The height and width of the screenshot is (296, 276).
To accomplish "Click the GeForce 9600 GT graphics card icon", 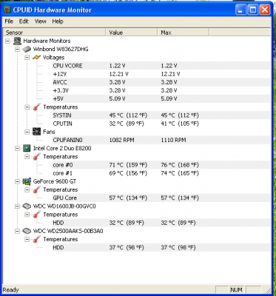I will click(x=27, y=181).
